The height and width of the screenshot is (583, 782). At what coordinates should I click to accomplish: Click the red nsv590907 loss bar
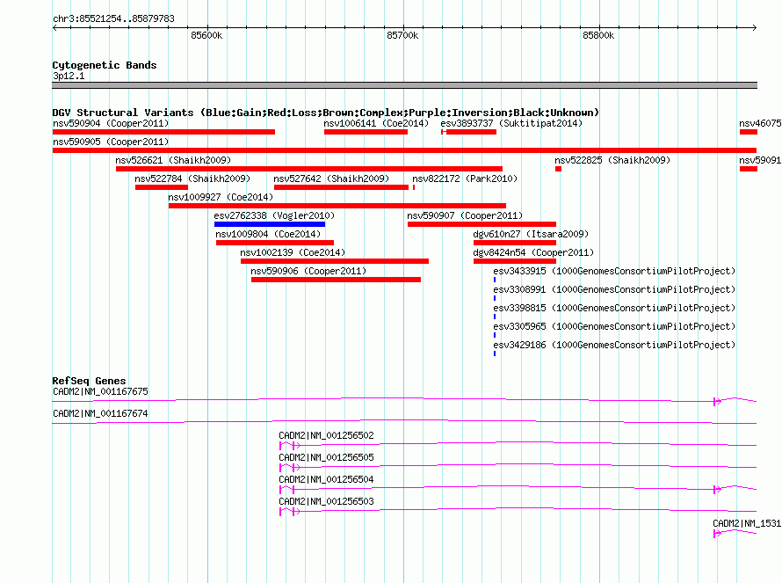pyautogui.click(x=482, y=224)
